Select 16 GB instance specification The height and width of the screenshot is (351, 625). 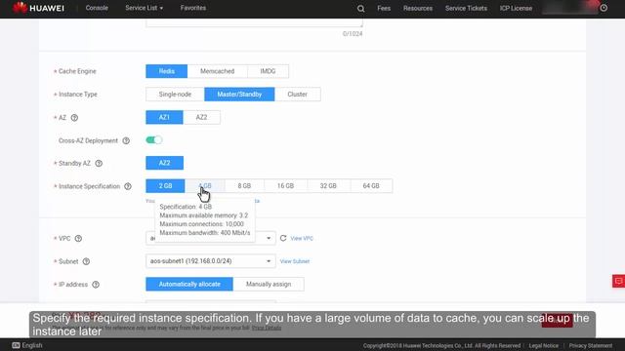point(285,186)
